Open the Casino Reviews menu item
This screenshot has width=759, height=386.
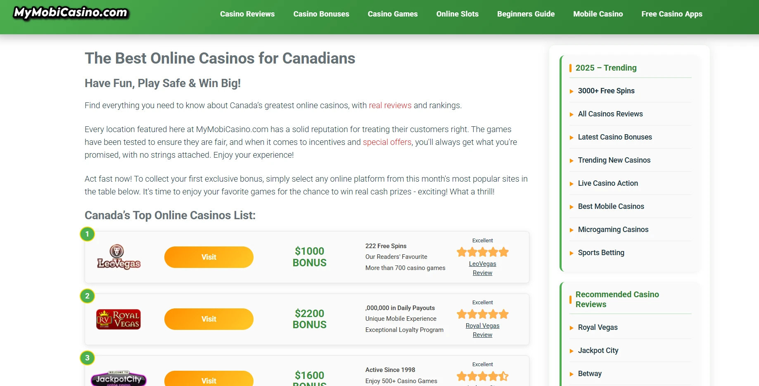coord(247,14)
